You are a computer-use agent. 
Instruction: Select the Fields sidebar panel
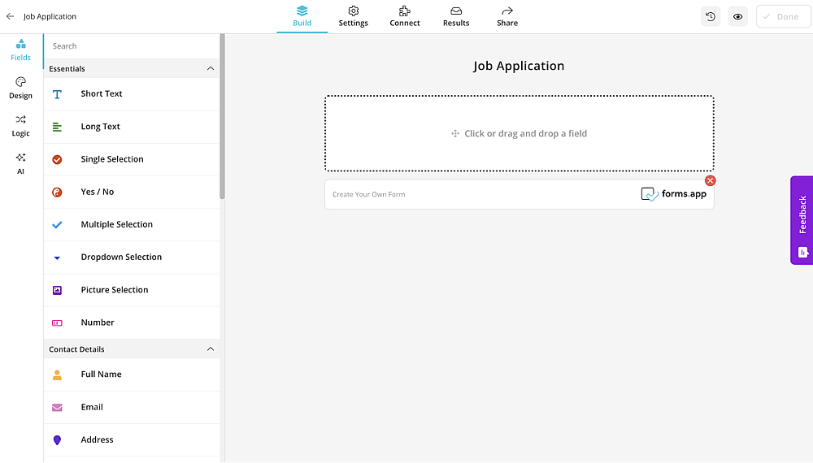click(x=21, y=50)
